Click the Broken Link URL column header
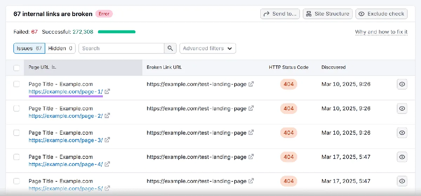The height and width of the screenshot is (196, 421). [x=164, y=67]
